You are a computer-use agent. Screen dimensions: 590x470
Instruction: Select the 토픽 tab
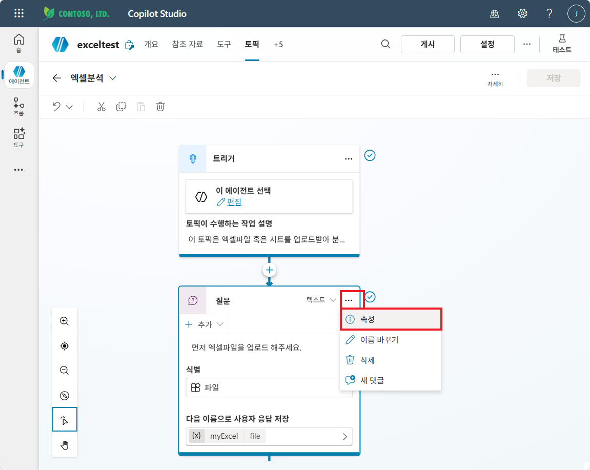[252, 44]
